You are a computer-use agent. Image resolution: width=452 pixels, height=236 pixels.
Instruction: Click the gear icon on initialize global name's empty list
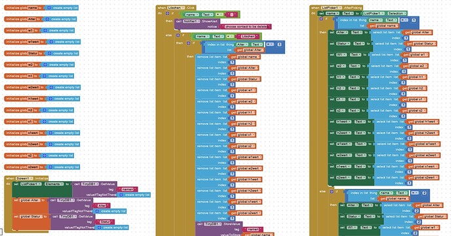click(x=48, y=8)
